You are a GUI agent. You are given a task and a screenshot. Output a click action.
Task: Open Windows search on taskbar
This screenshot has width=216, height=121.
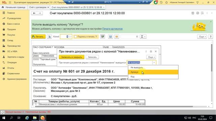pyautogui.click(x=11, y=118)
